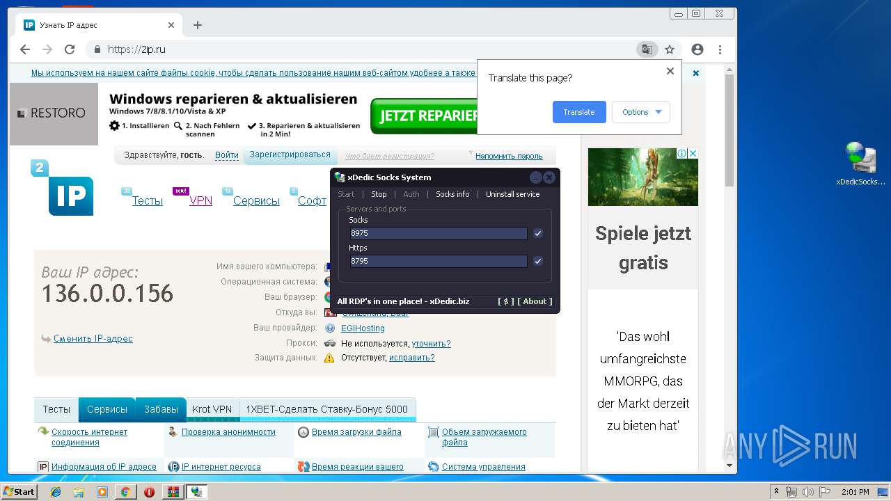Click Stop in xDedic menu
Viewport: 891px width, 501px height.
pos(379,194)
